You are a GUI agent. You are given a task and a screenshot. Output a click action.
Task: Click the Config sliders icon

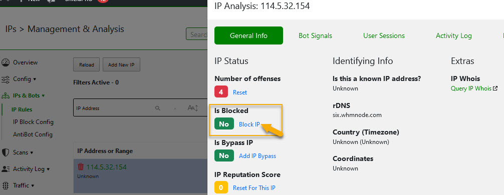click(6, 79)
